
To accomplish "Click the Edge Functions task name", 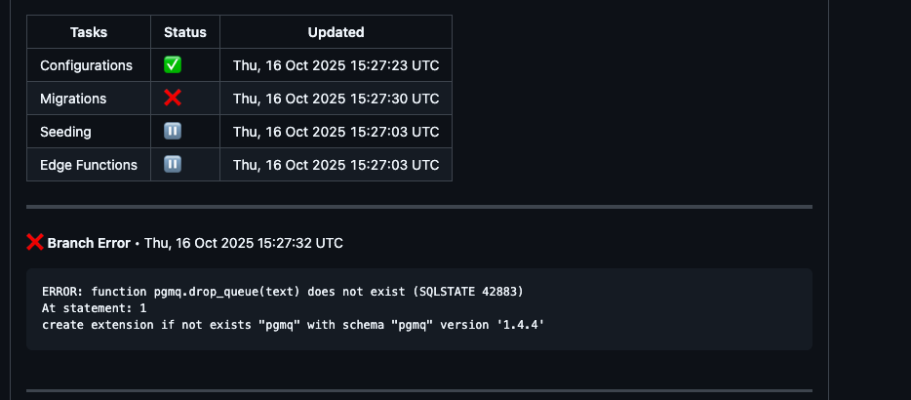I will [x=89, y=165].
